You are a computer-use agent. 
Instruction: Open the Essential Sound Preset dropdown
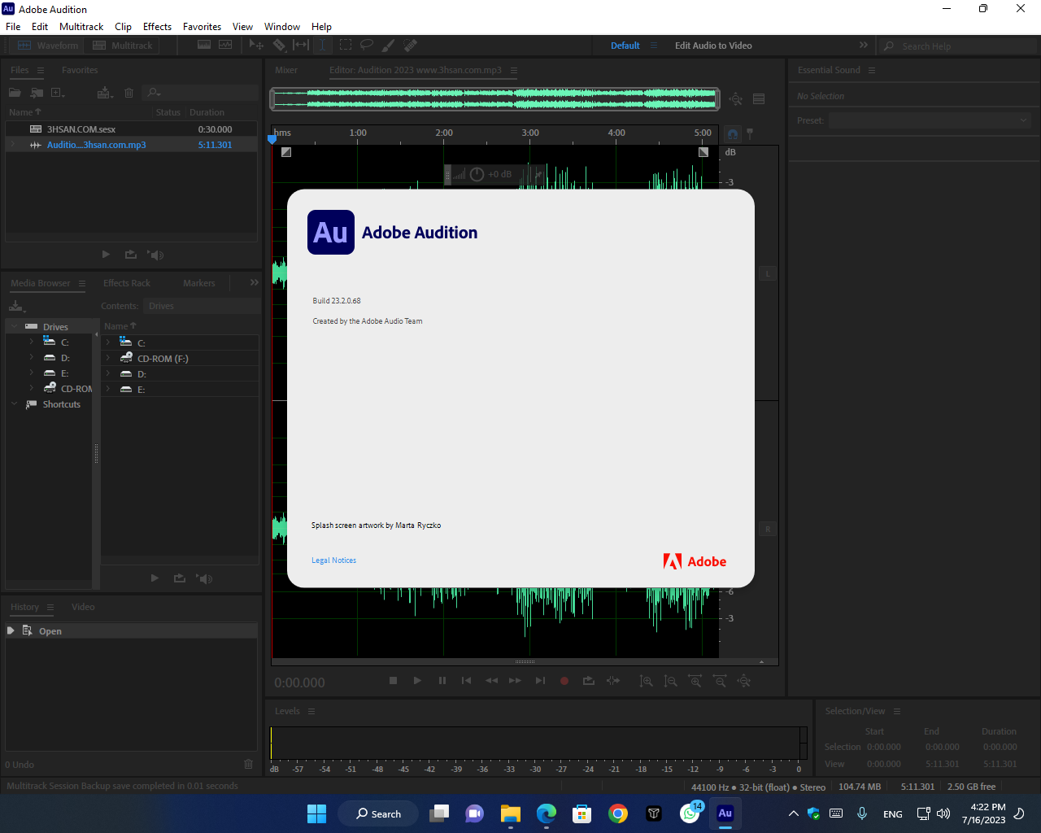click(930, 120)
